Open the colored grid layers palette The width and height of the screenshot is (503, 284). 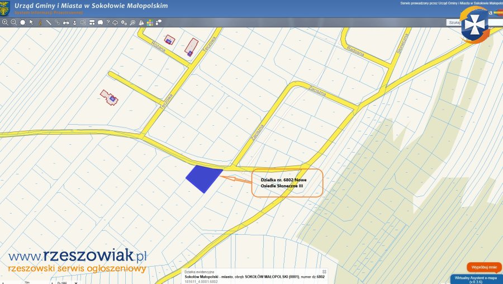150,22
